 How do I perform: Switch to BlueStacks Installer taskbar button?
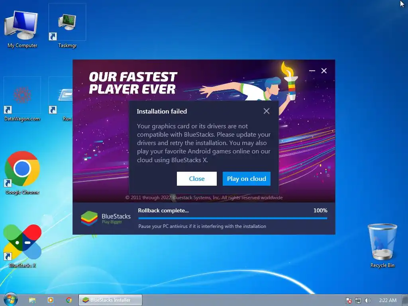coord(110,300)
